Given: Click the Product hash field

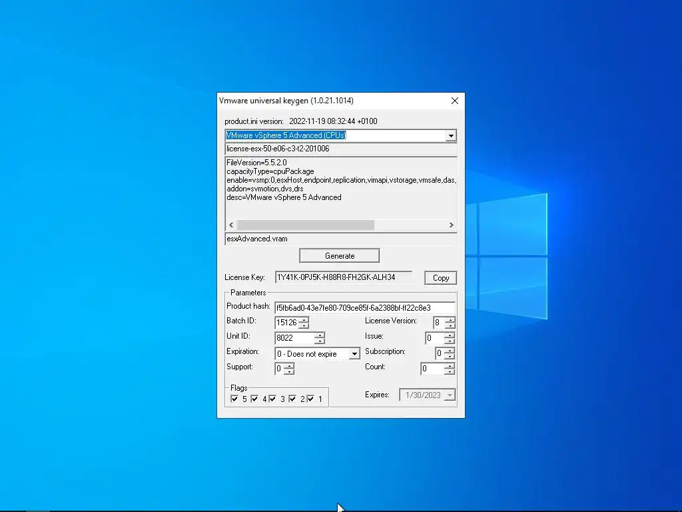Looking at the screenshot, I should tap(365, 308).
